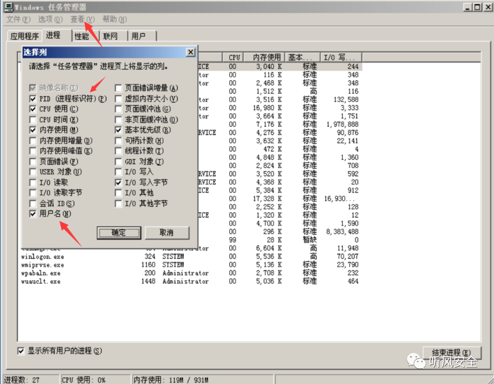The width and height of the screenshot is (494, 384).
Task: Click the 进程数: 27 status entry
Action: coord(31,380)
